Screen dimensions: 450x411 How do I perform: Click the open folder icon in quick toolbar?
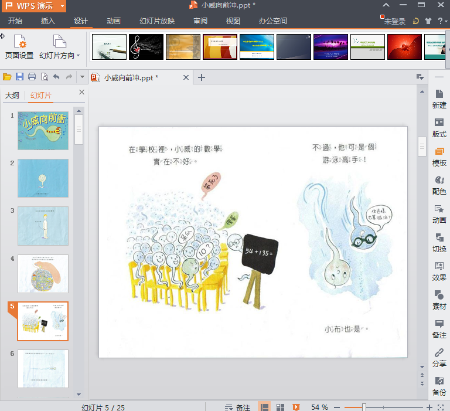(x=7, y=77)
